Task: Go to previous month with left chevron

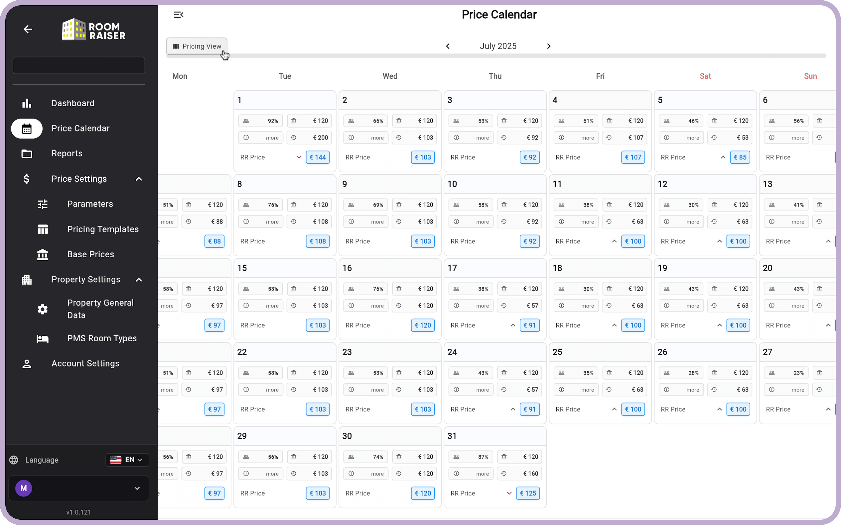Action: (x=448, y=46)
